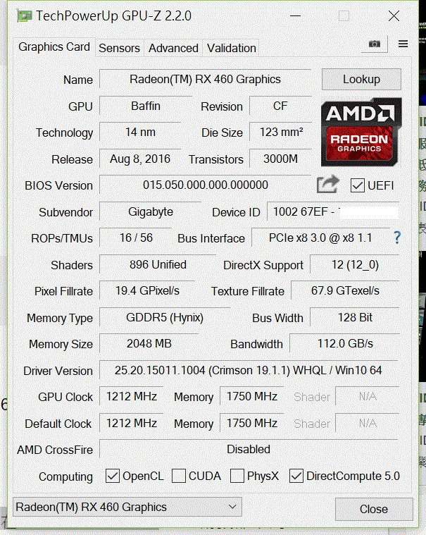
Task: Click the Memory Size field 2048 MB
Action: pyautogui.click(x=149, y=343)
